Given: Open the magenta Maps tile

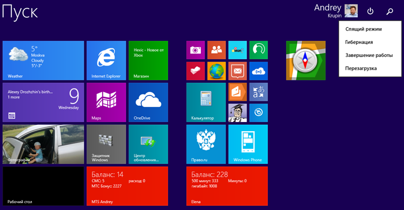Looking at the screenshot, I should tap(106, 102).
